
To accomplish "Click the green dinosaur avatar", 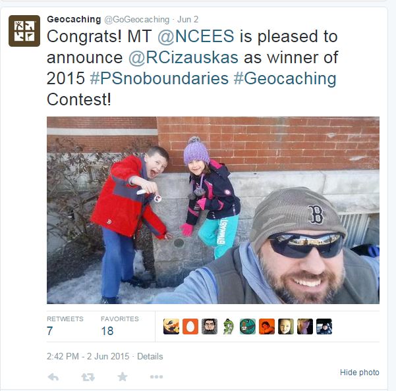I will [229, 326].
